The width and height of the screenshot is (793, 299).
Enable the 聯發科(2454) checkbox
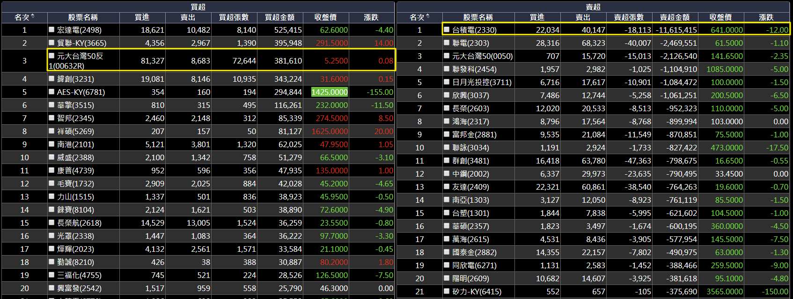tap(447, 69)
